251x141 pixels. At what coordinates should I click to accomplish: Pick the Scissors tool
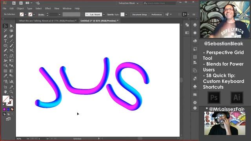tap(11, 51)
